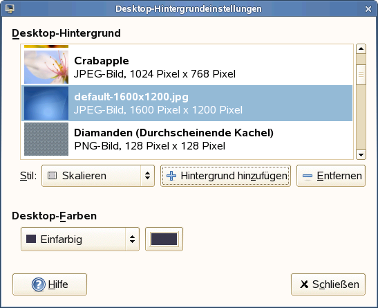The height and width of the screenshot is (308, 378).
Task: Click the list scrollbar down arrow
Action: [361, 155]
